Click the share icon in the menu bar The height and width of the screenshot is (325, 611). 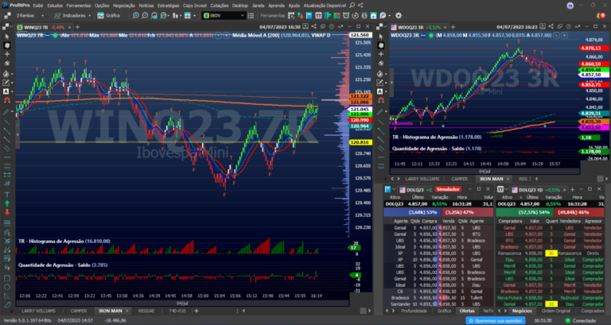point(360,6)
